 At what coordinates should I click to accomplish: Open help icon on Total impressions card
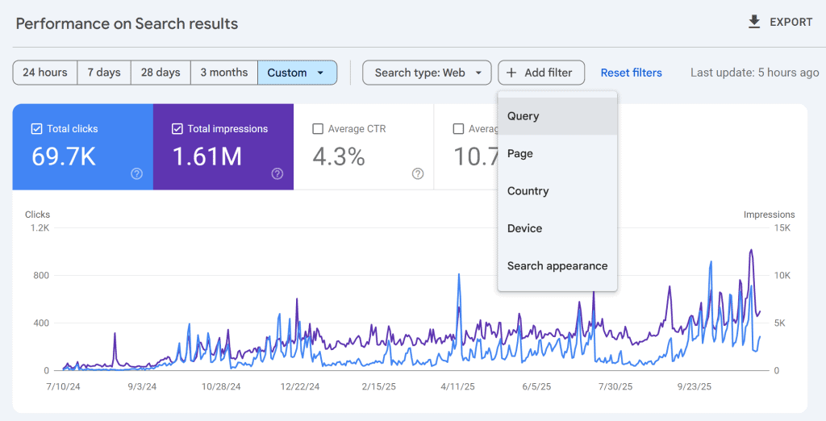[277, 173]
